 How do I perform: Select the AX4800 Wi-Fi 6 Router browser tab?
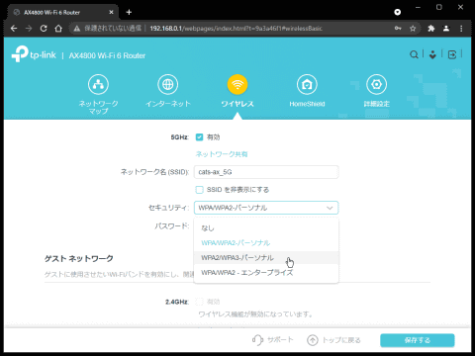pyautogui.click(x=62, y=12)
